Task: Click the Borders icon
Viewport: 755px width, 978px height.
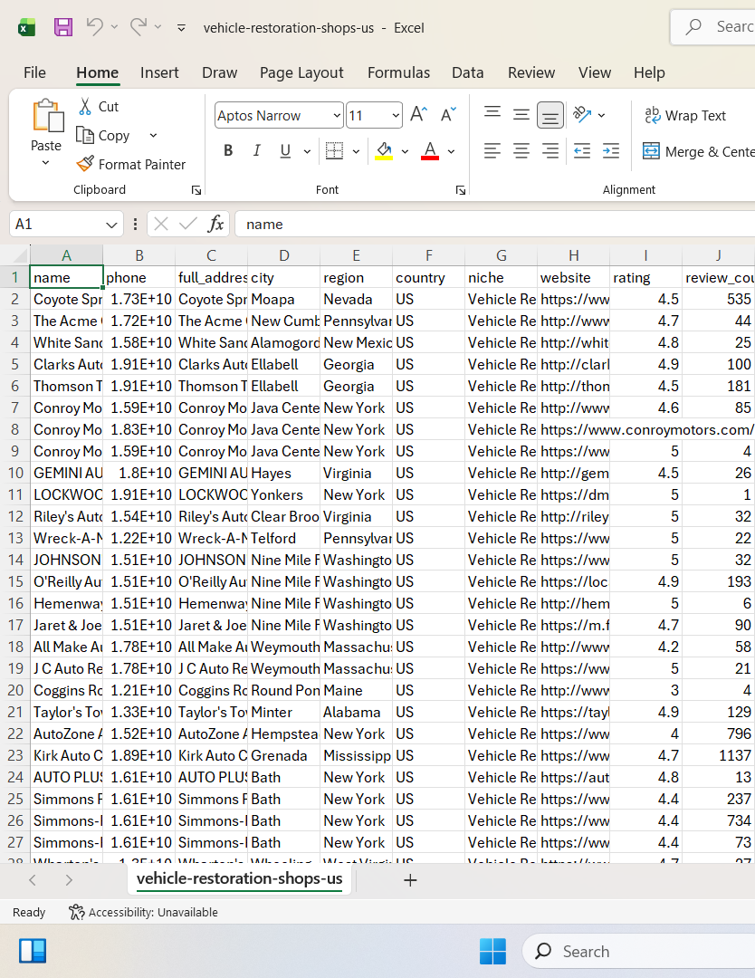Action: click(x=334, y=151)
